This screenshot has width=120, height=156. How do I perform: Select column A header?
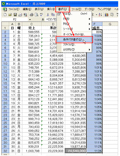point(12,24)
